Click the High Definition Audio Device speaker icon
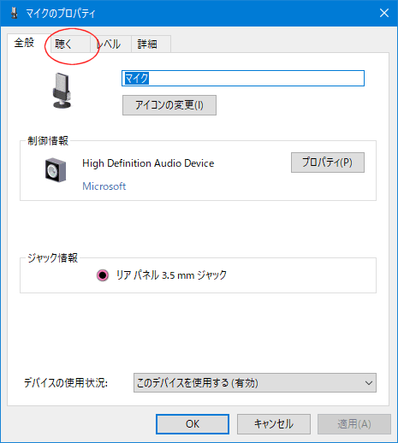 click(x=56, y=170)
